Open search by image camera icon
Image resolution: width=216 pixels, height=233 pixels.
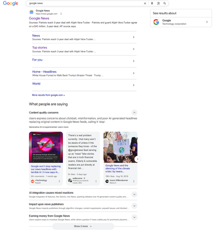[158, 3]
